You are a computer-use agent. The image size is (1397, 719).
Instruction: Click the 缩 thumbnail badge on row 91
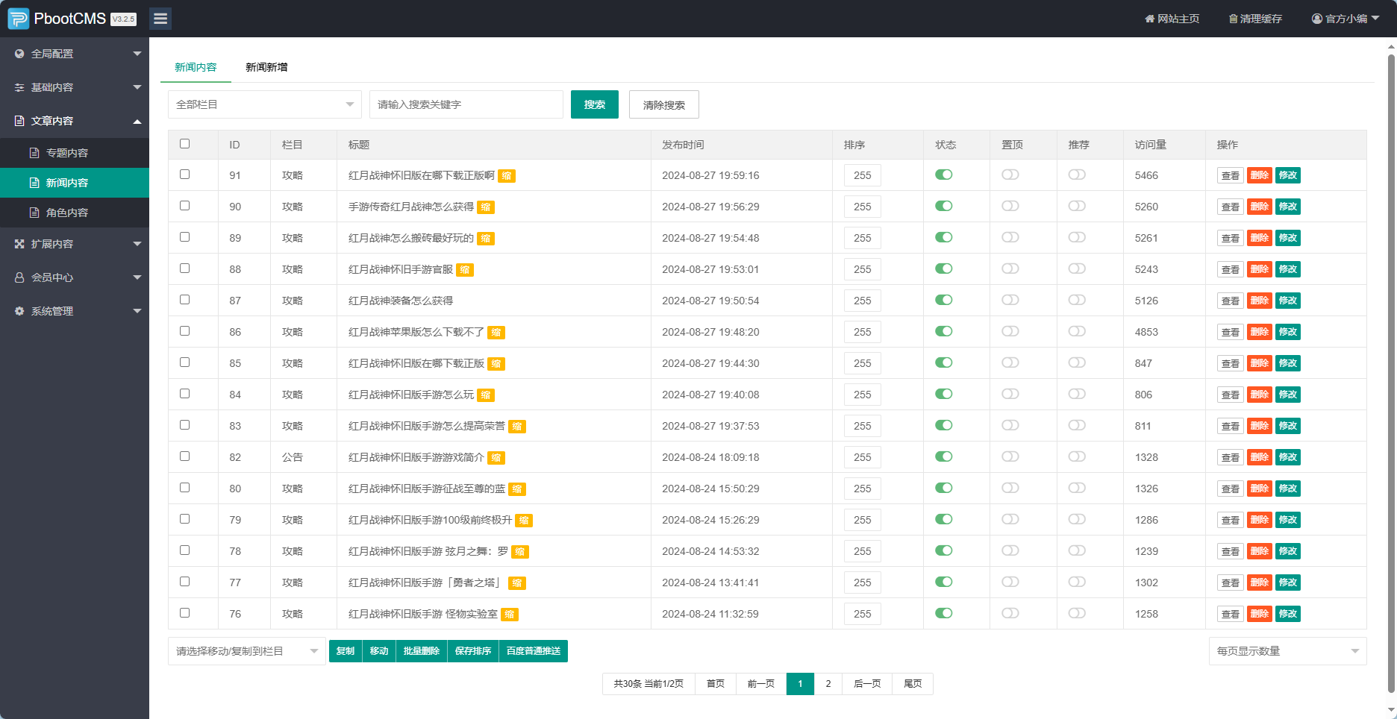pos(507,176)
